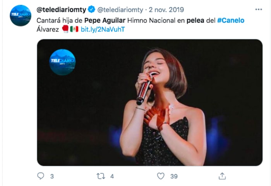Click the retweet count of 4
This screenshot has width=271, height=186.
point(112,176)
